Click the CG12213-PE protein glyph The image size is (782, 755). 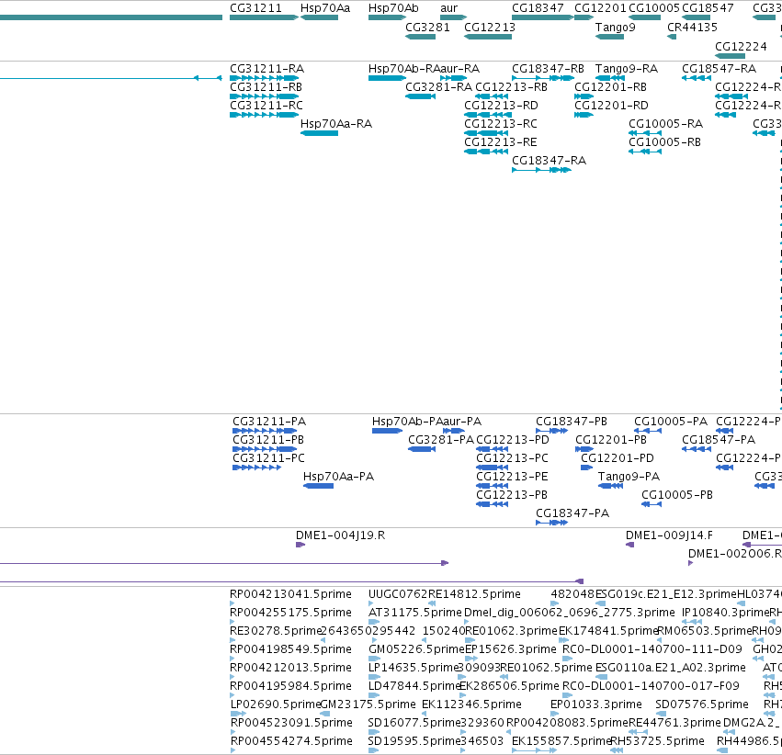pyautogui.click(x=493, y=486)
